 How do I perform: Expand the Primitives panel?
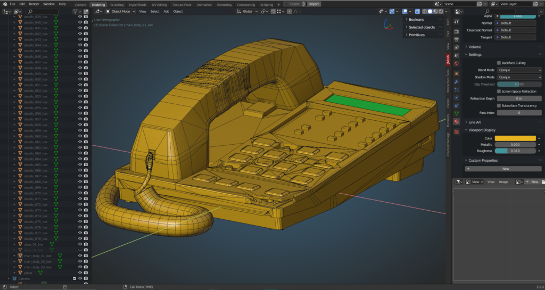pos(416,35)
